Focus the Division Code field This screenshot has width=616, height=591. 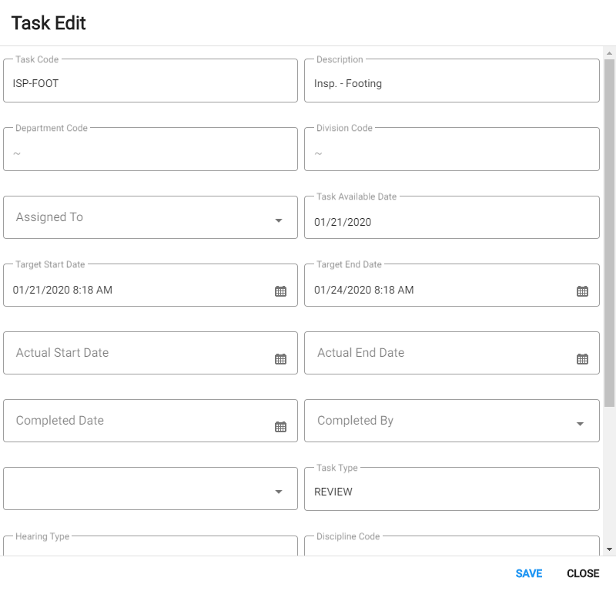click(452, 149)
